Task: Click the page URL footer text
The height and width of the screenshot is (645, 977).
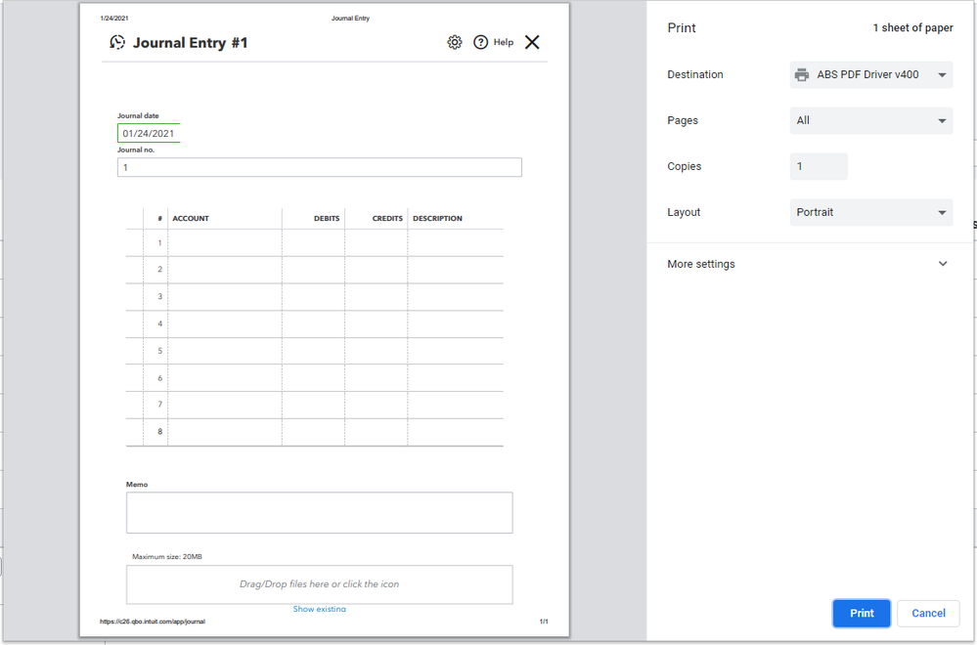Action: point(153,622)
